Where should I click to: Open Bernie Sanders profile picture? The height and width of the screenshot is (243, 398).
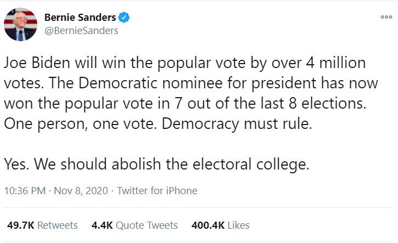point(21,24)
